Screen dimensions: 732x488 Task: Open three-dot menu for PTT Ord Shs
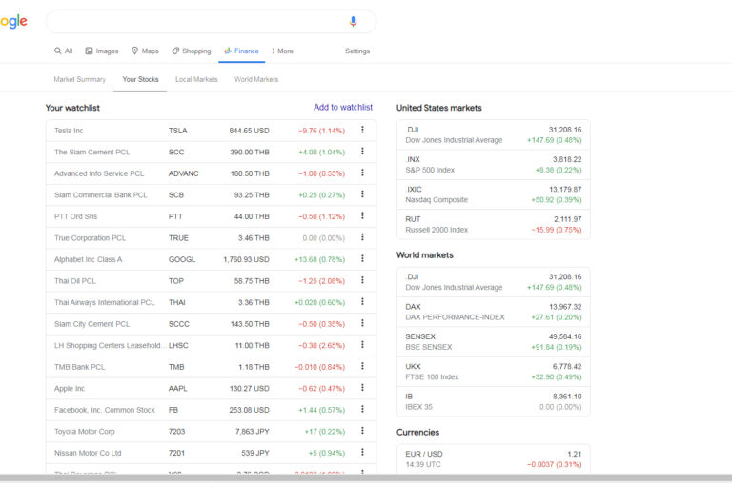(x=362, y=216)
